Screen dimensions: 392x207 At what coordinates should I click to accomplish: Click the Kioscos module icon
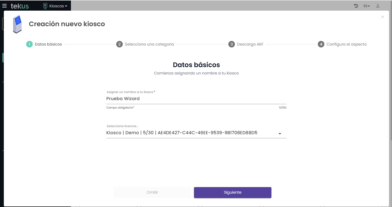(45, 6)
